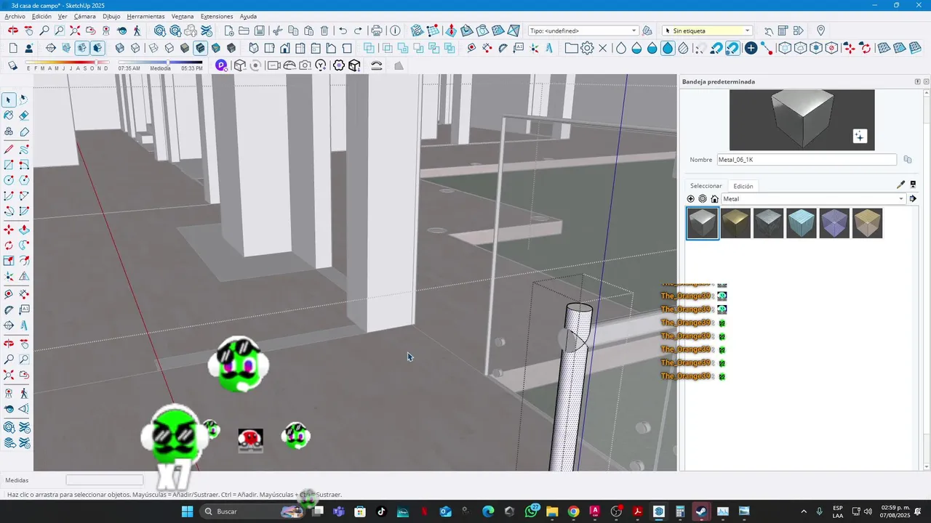The width and height of the screenshot is (931, 523).
Task: Select the light blue metal swatch
Action: click(x=801, y=223)
